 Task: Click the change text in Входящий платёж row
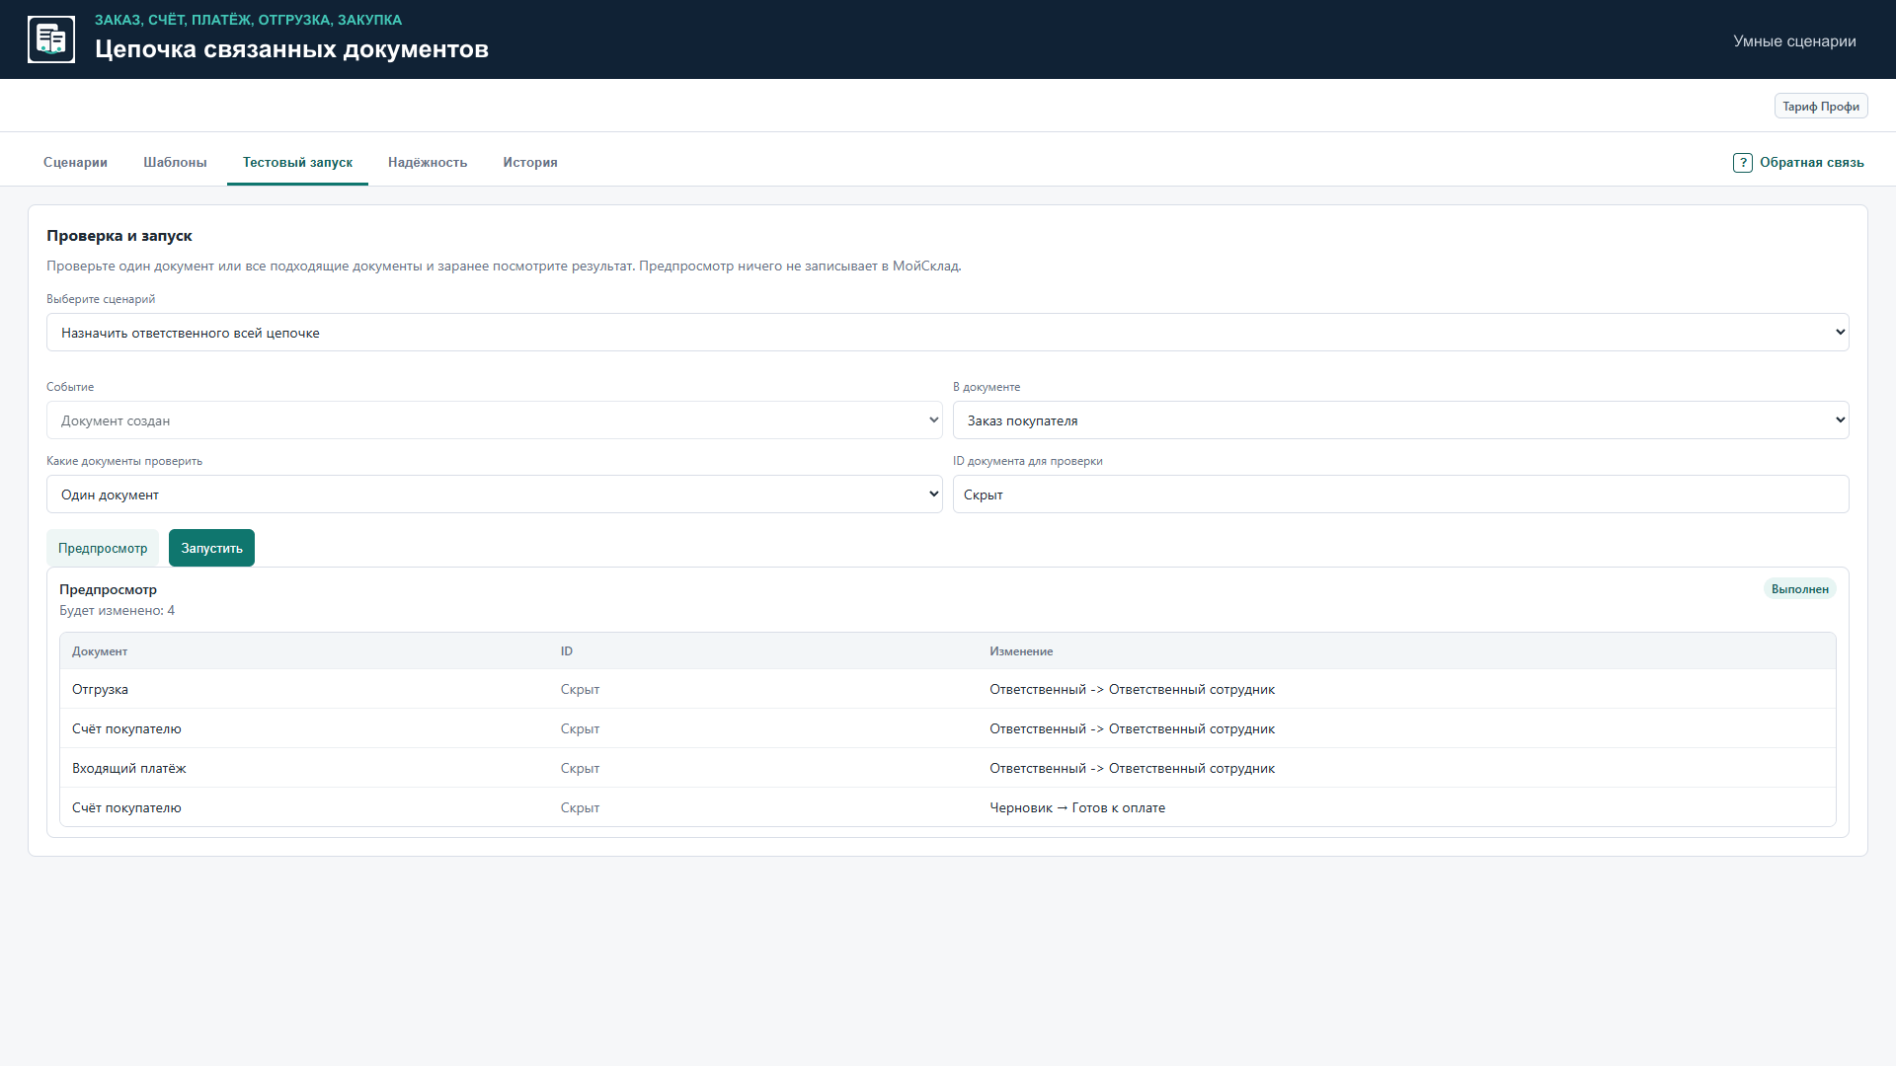[x=1132, y=769]
